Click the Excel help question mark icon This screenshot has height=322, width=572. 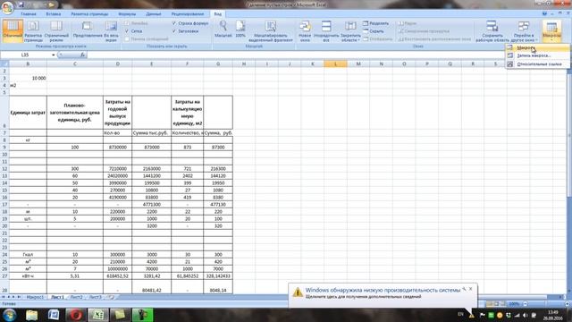[544, 13]
